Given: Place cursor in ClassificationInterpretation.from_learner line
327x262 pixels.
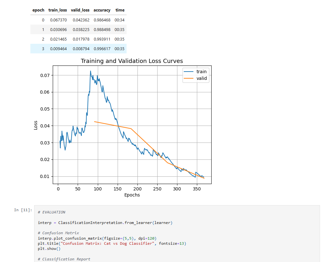Looking at the screenshot, I should 105,223.
